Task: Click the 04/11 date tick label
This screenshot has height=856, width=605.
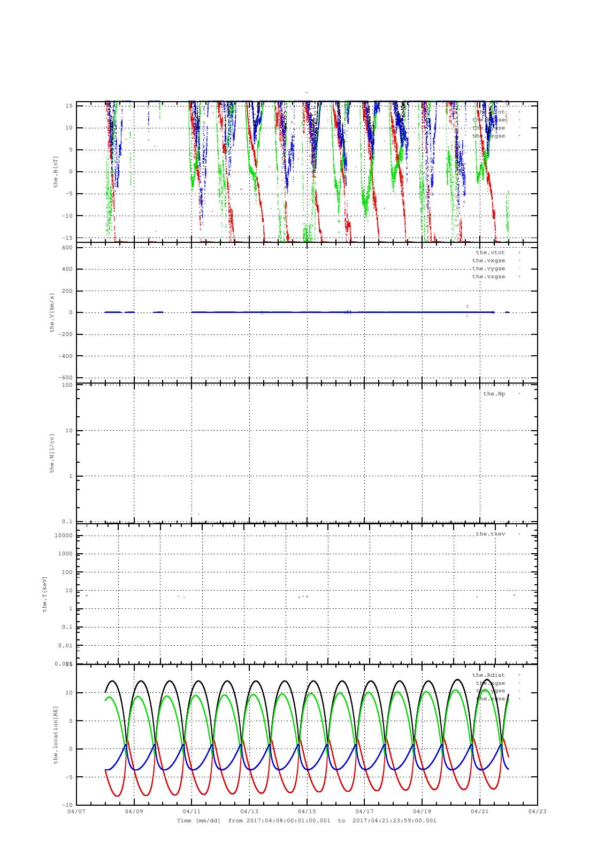Action: tap(192, 812)
